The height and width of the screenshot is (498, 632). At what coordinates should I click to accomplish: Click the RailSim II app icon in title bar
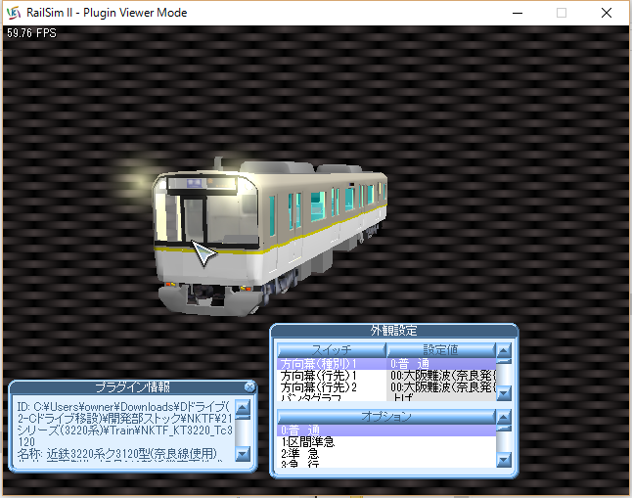point(14,13)
